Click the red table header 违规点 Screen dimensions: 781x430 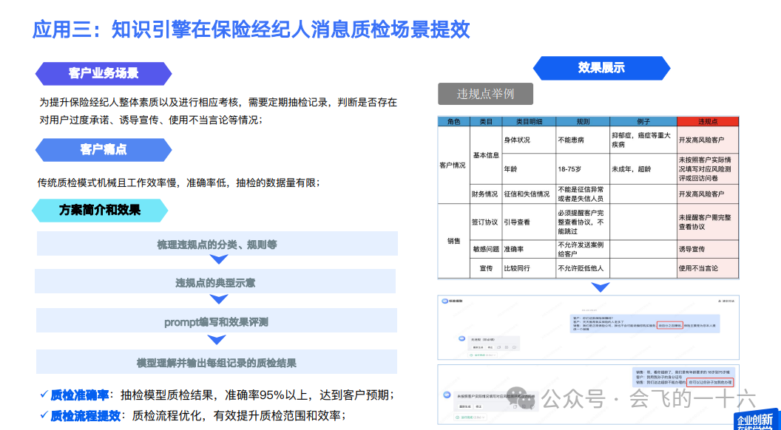(708, 121)
